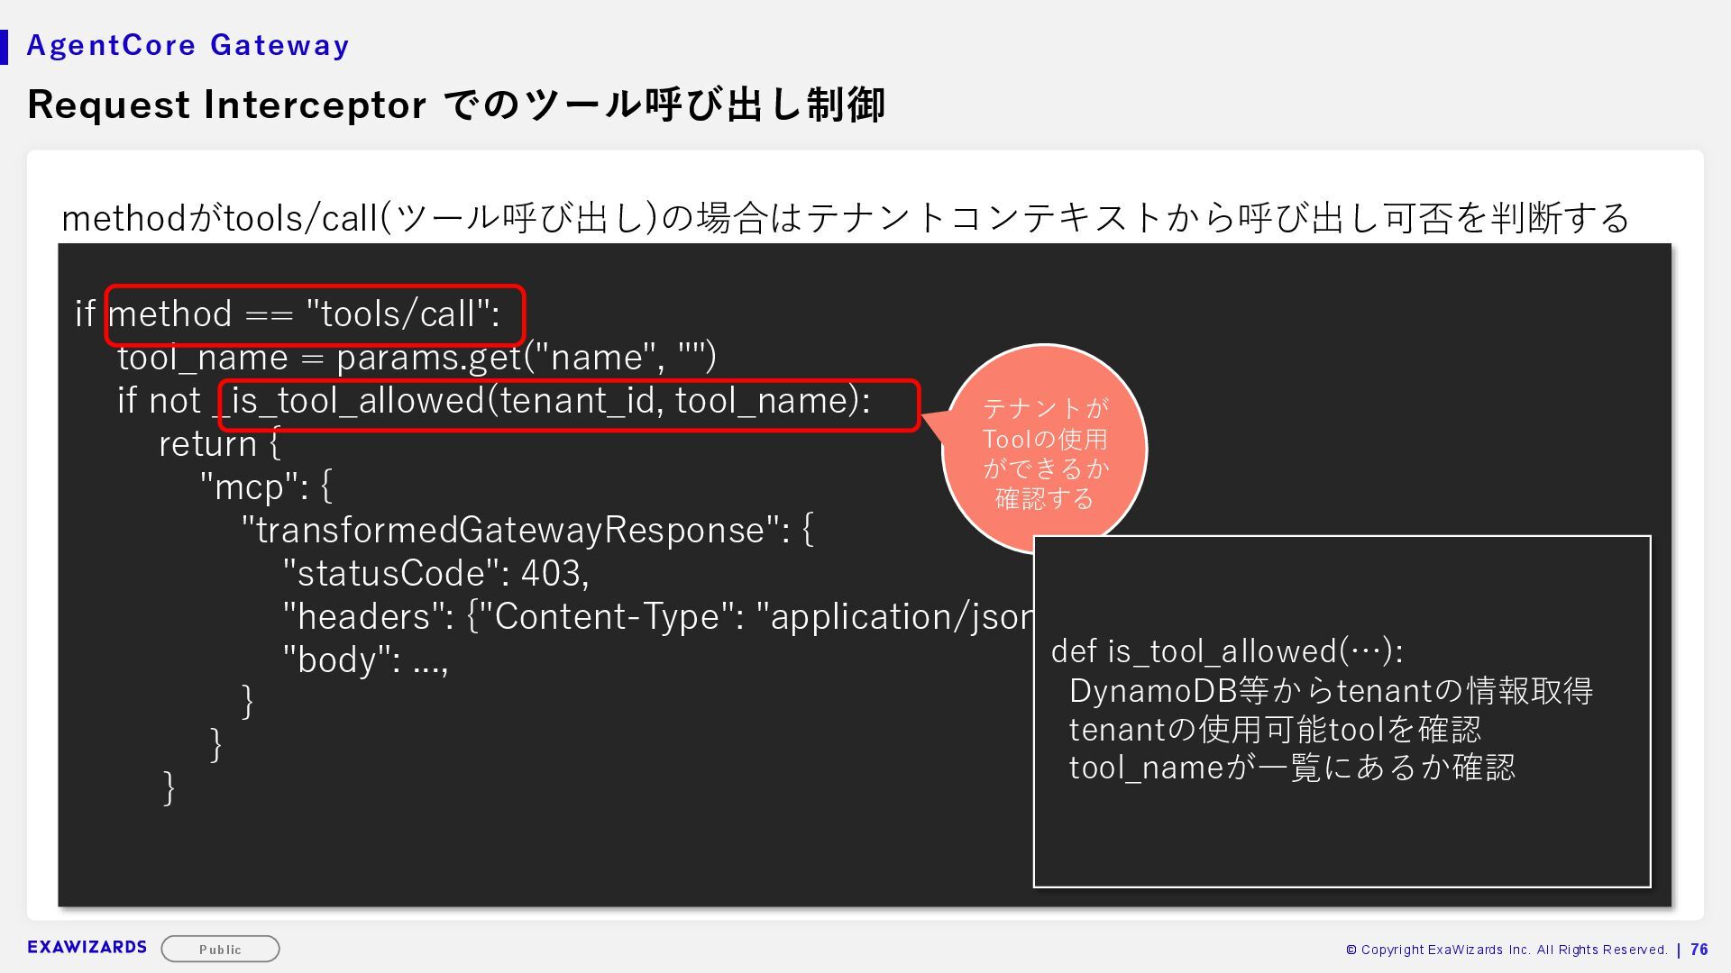Click the EXAWIZARDS logo

87,947
